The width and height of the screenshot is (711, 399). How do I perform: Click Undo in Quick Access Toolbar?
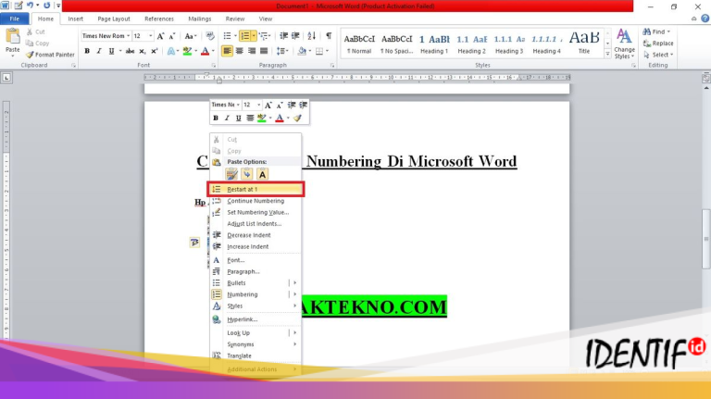tap(30, 6)
